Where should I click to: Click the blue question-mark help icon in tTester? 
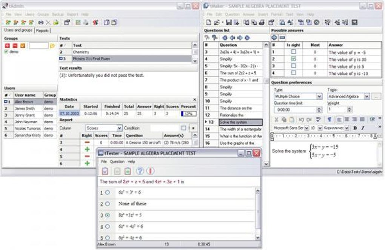tap(140, 171)
